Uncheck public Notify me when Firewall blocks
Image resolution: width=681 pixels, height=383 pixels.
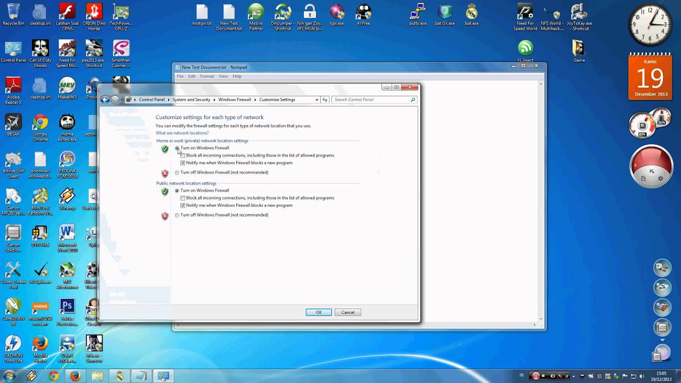click(x=183, y=205)
